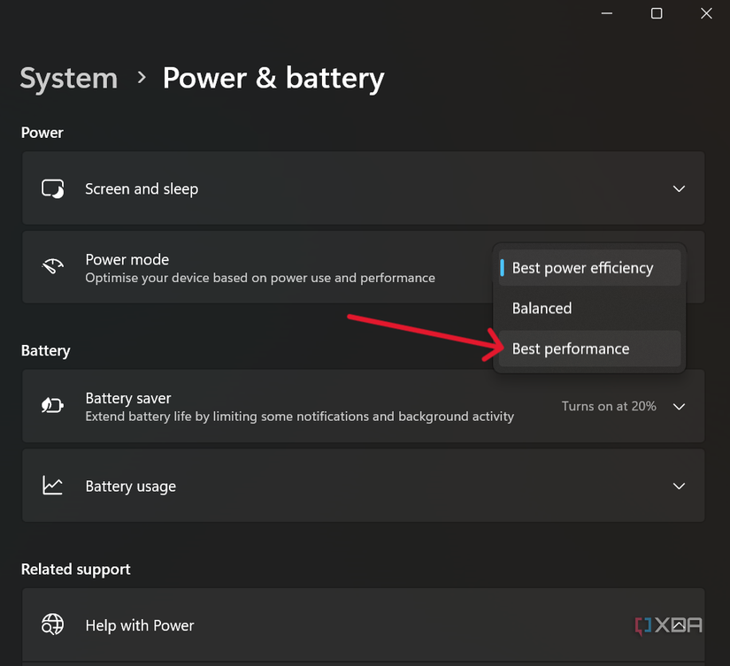The height and width of the screenshot is (666, 730).
Task: Go back via the System breadcrumb
Action: point(68,78)
